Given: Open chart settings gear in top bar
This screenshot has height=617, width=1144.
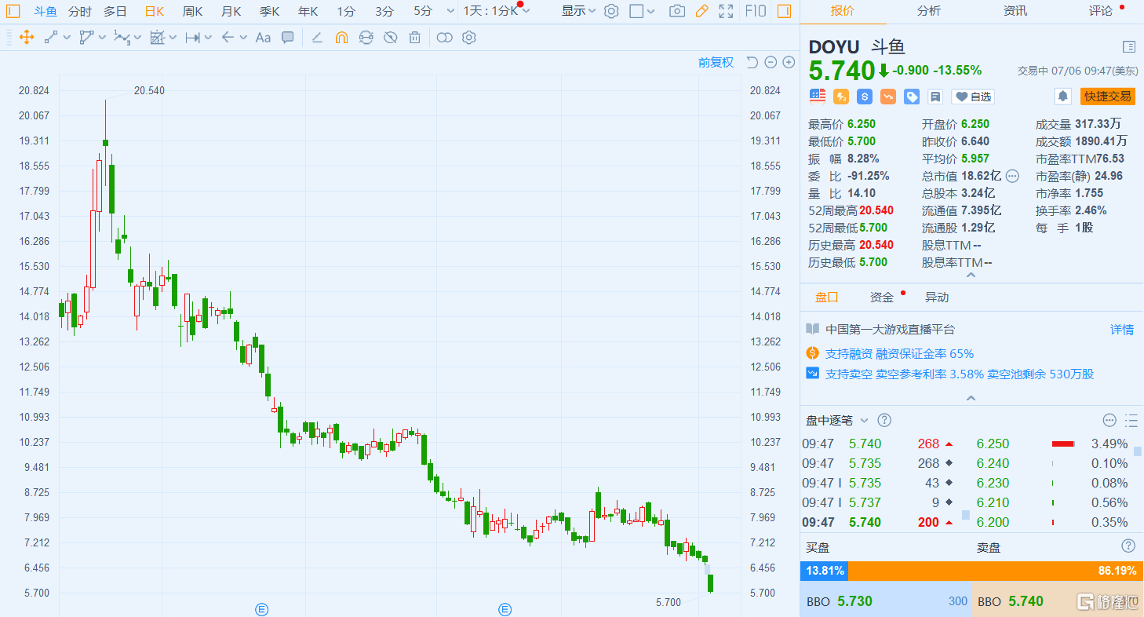Looking at the screenshot, I should pyautogui.click(x=611, y=11).
